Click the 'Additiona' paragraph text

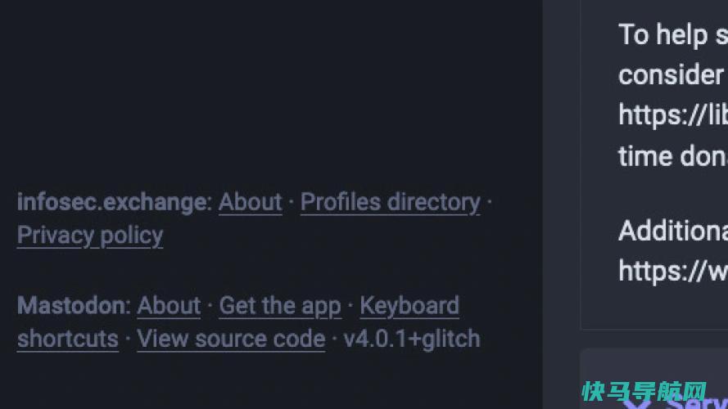[x=673, y=231]
